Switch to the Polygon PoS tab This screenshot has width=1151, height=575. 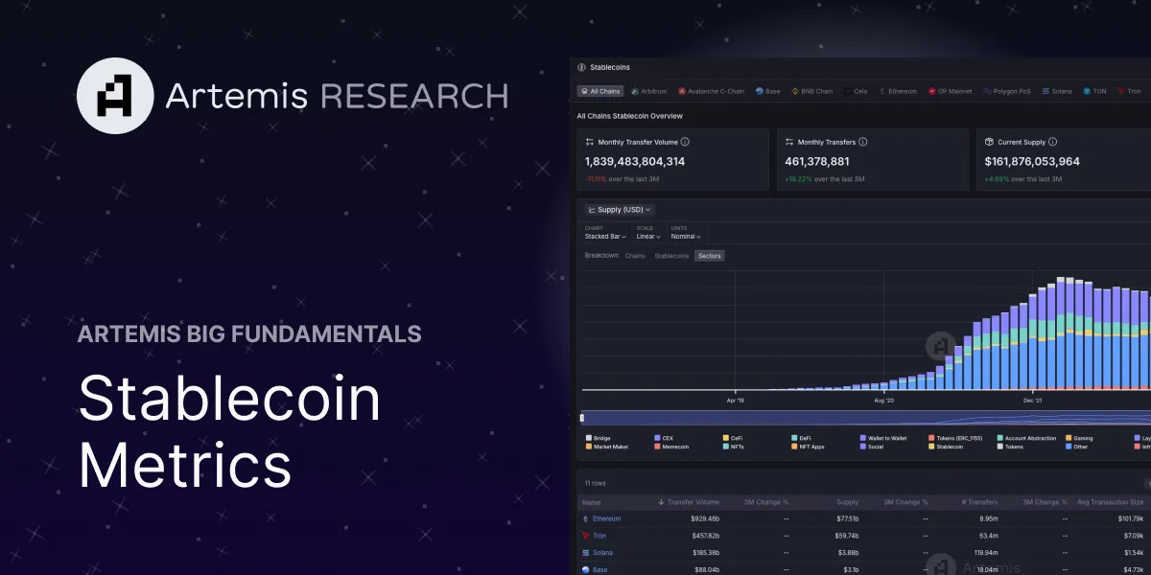pos(1007,91)
